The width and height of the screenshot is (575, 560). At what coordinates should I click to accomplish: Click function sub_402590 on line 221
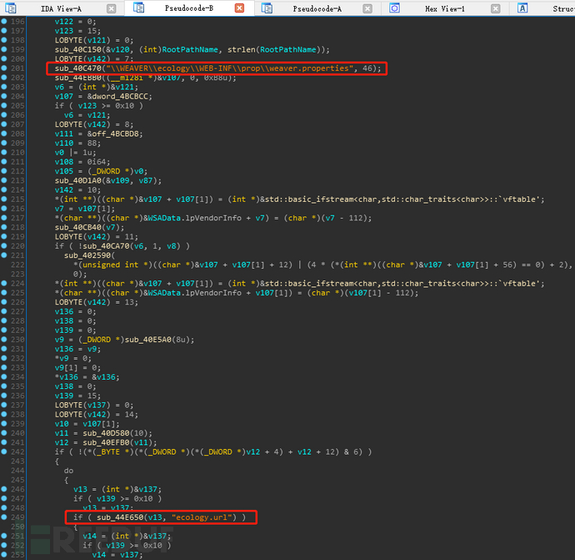tap(87, 255)
